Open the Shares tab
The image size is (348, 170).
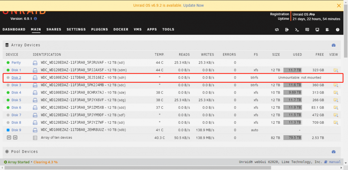pyautogui.click(x=54, y=30)
